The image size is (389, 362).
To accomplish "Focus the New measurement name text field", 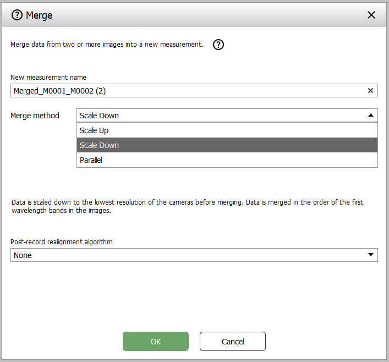I will click(187, 91).
